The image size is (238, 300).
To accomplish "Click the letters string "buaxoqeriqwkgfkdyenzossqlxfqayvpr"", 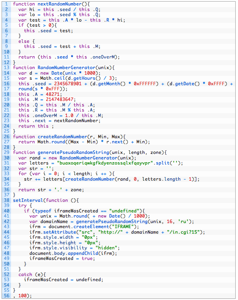I will click(x=105, y=163).
